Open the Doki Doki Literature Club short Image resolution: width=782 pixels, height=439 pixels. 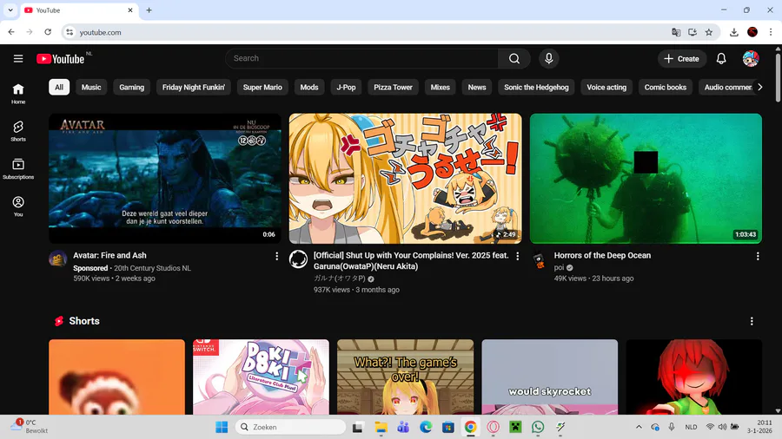261,377
